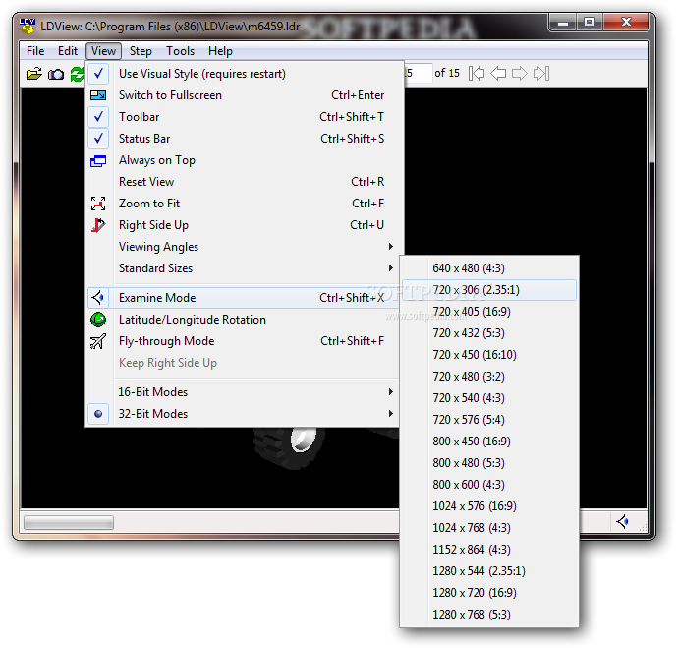Click the Right Side Up icon
Screen dimensions: 676x648
point(98,225)
